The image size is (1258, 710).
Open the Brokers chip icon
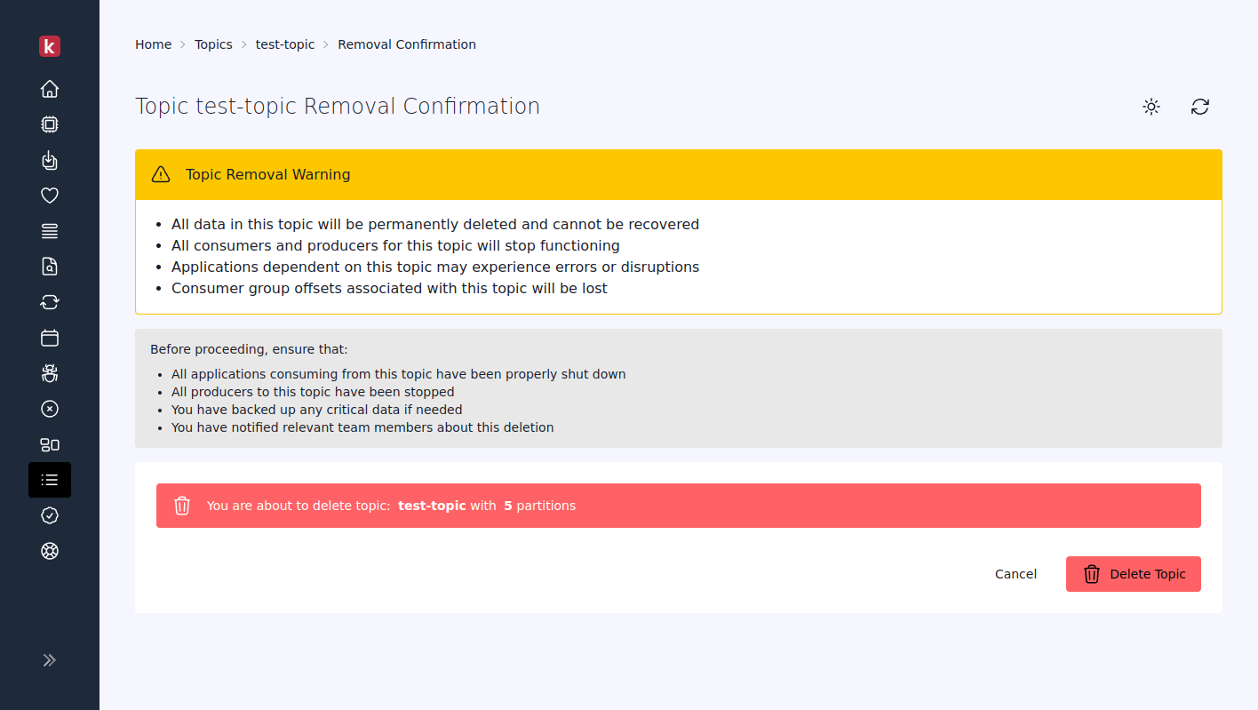50,124
